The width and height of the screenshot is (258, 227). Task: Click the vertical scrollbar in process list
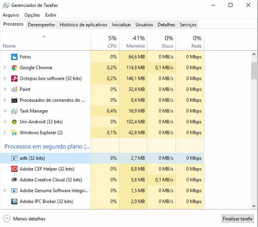(x=254, y=71)
